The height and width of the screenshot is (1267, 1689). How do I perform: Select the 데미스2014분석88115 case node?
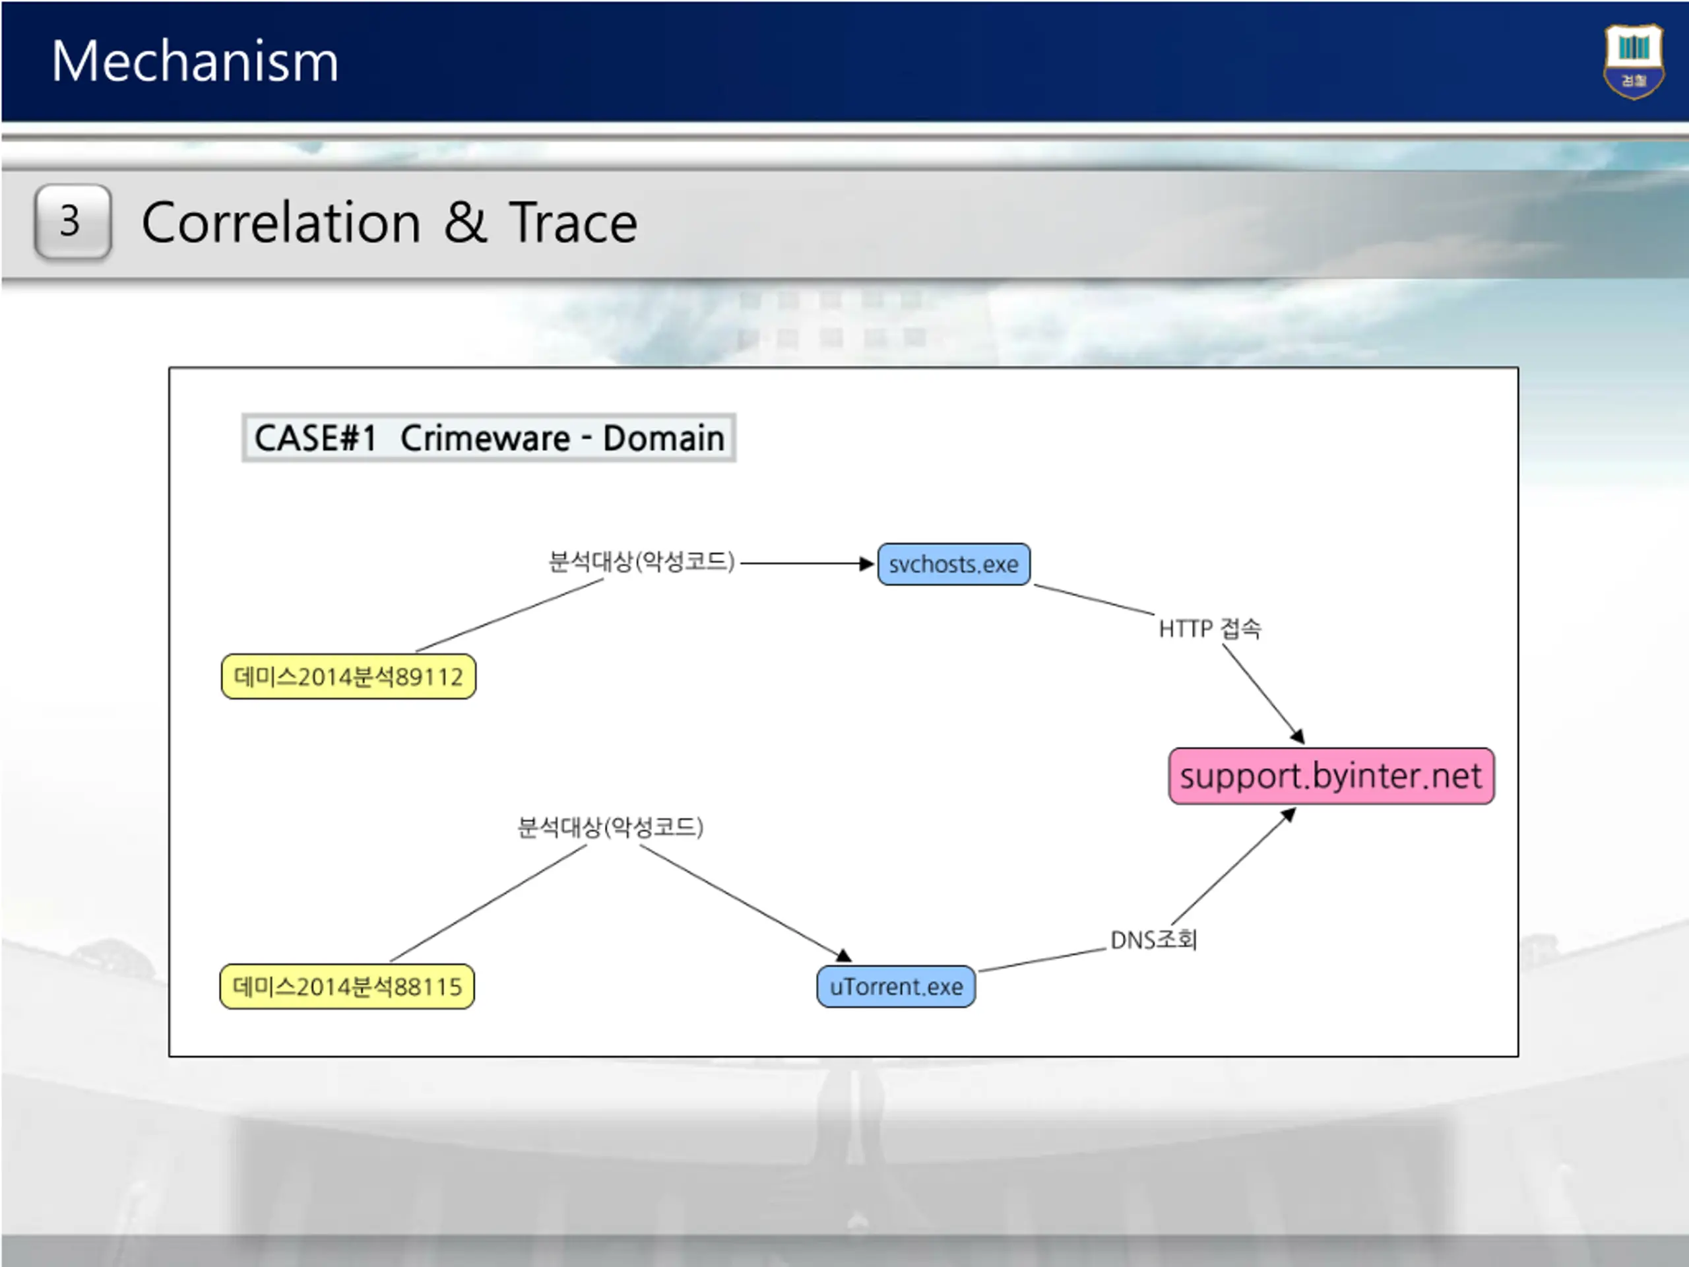(x=346, y=987)
